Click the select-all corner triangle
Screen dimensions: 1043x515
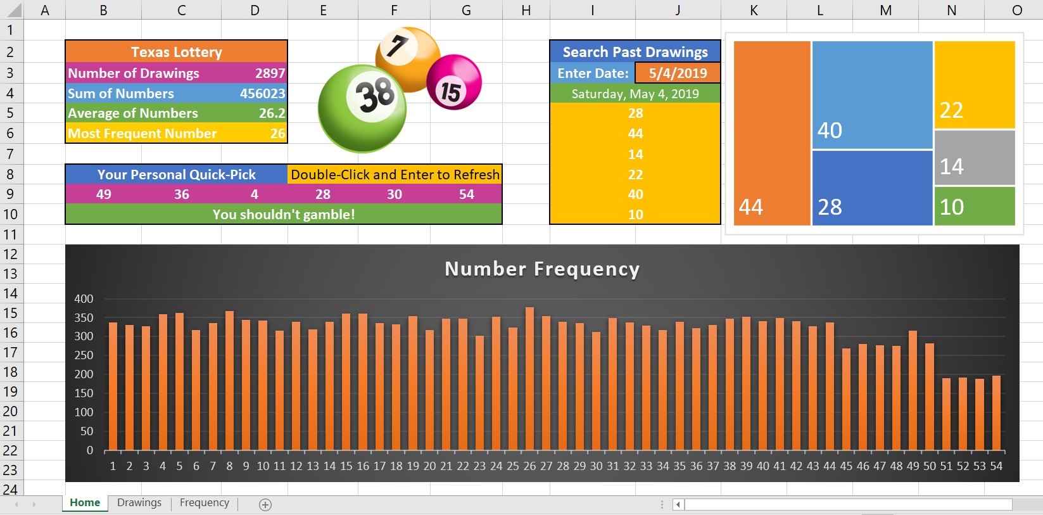(x=13, y=10)
